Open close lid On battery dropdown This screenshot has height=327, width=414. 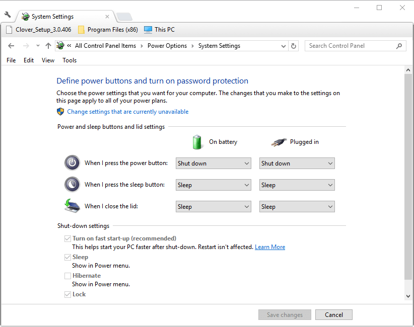(x=214, y=206)
